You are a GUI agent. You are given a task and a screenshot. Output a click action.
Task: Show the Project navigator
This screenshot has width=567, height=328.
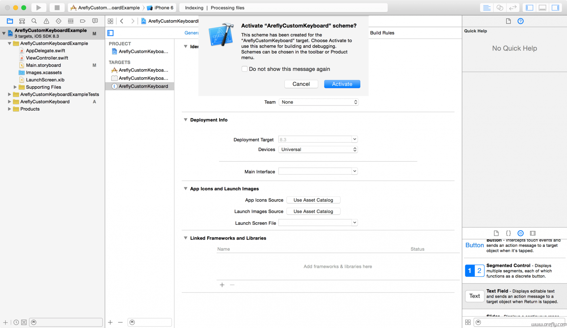point(10,21)
